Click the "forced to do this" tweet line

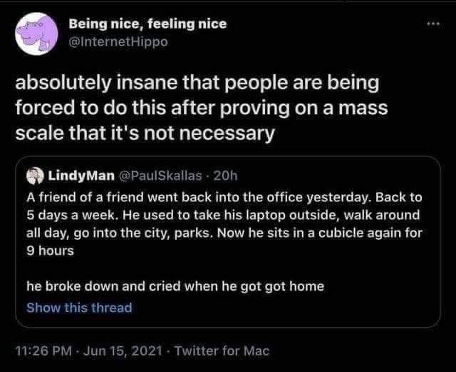coord(203,109)
